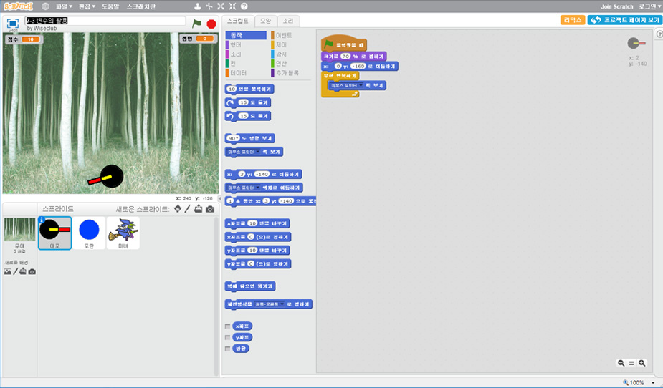The width and height of the screenshot is (663, 388).
Task: Click the green flag to start the project
Action: pos(197,24)
